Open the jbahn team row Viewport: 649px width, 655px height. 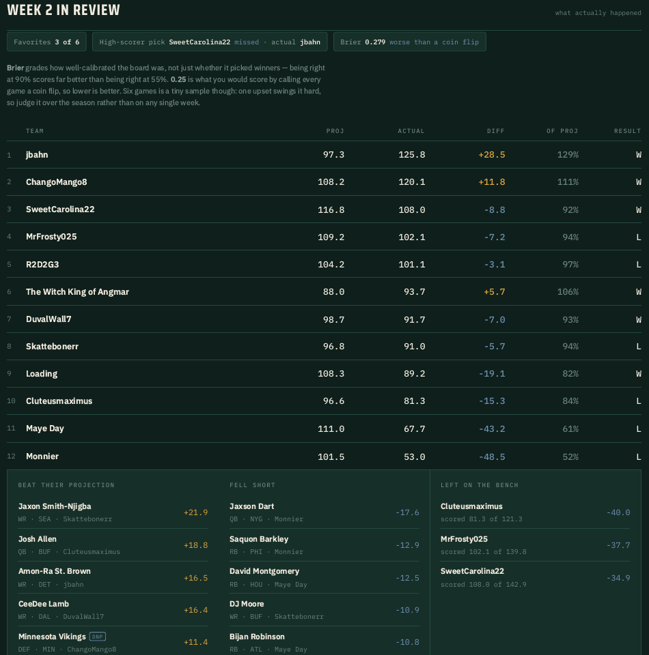(x=324, y=155)
